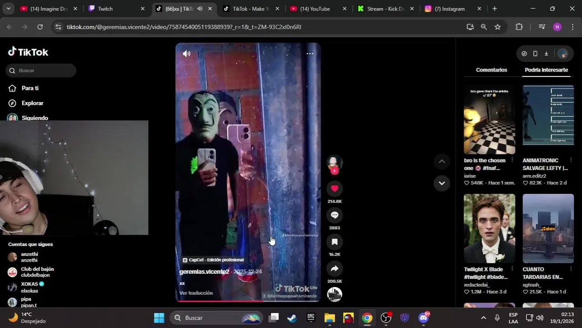Open options for ANIMATRONIC SALVAGE LEFTY video
Image resolution: width=582 pixels, height=328 pixels.
[571, 160]
